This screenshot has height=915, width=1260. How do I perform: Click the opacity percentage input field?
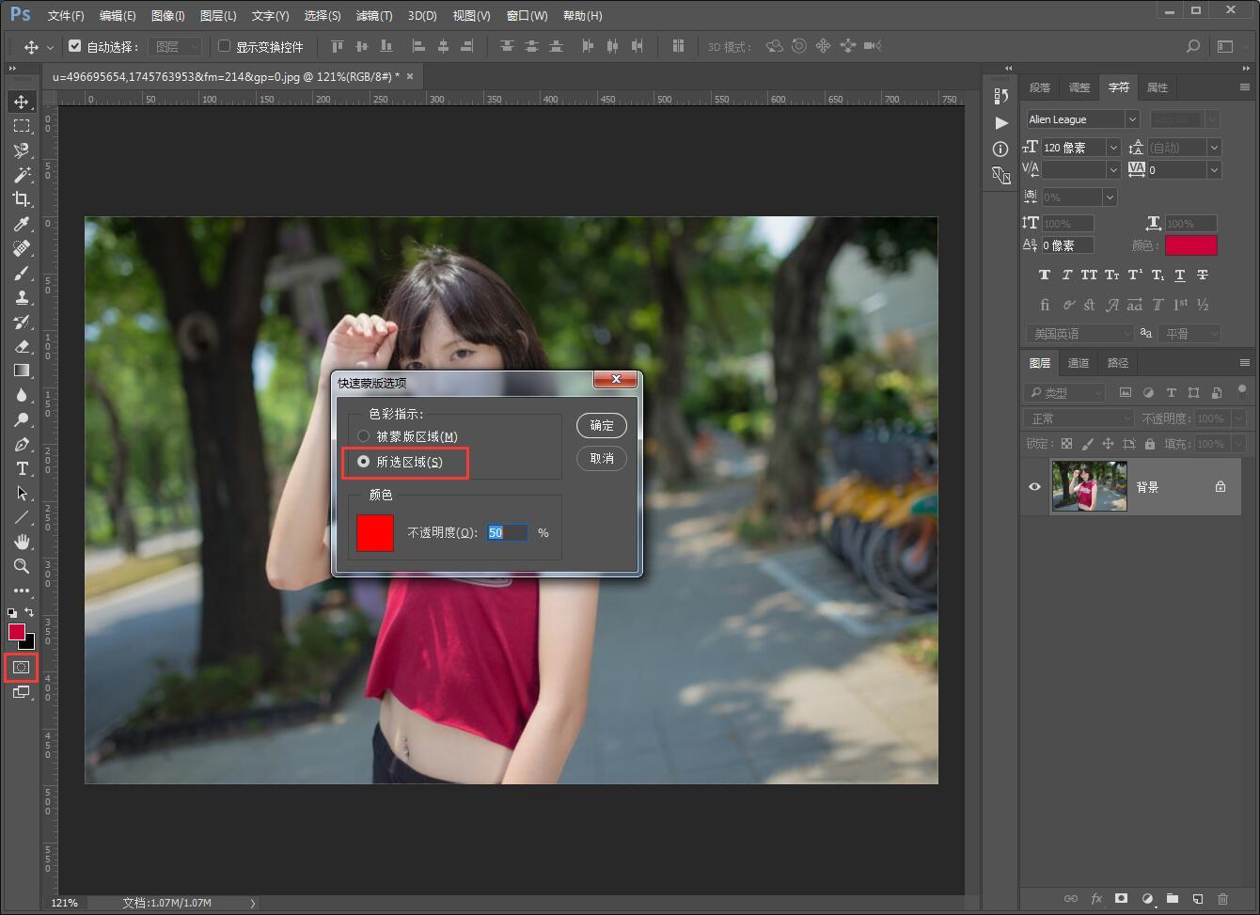coord(507,533)
